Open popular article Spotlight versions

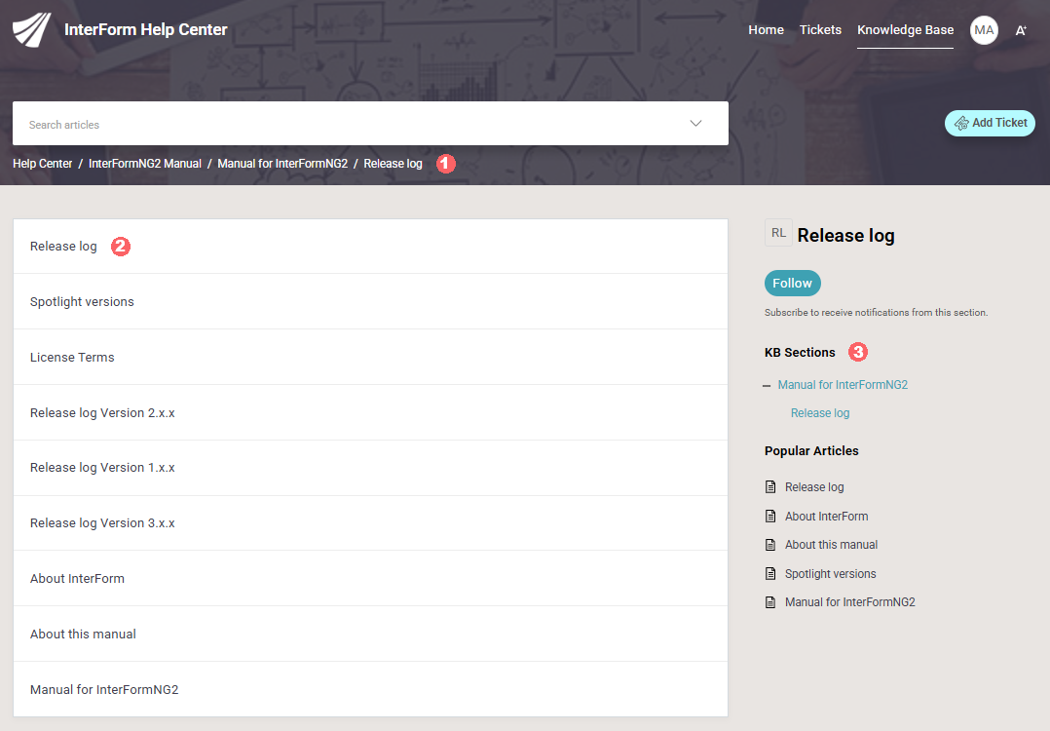point(830,573)
